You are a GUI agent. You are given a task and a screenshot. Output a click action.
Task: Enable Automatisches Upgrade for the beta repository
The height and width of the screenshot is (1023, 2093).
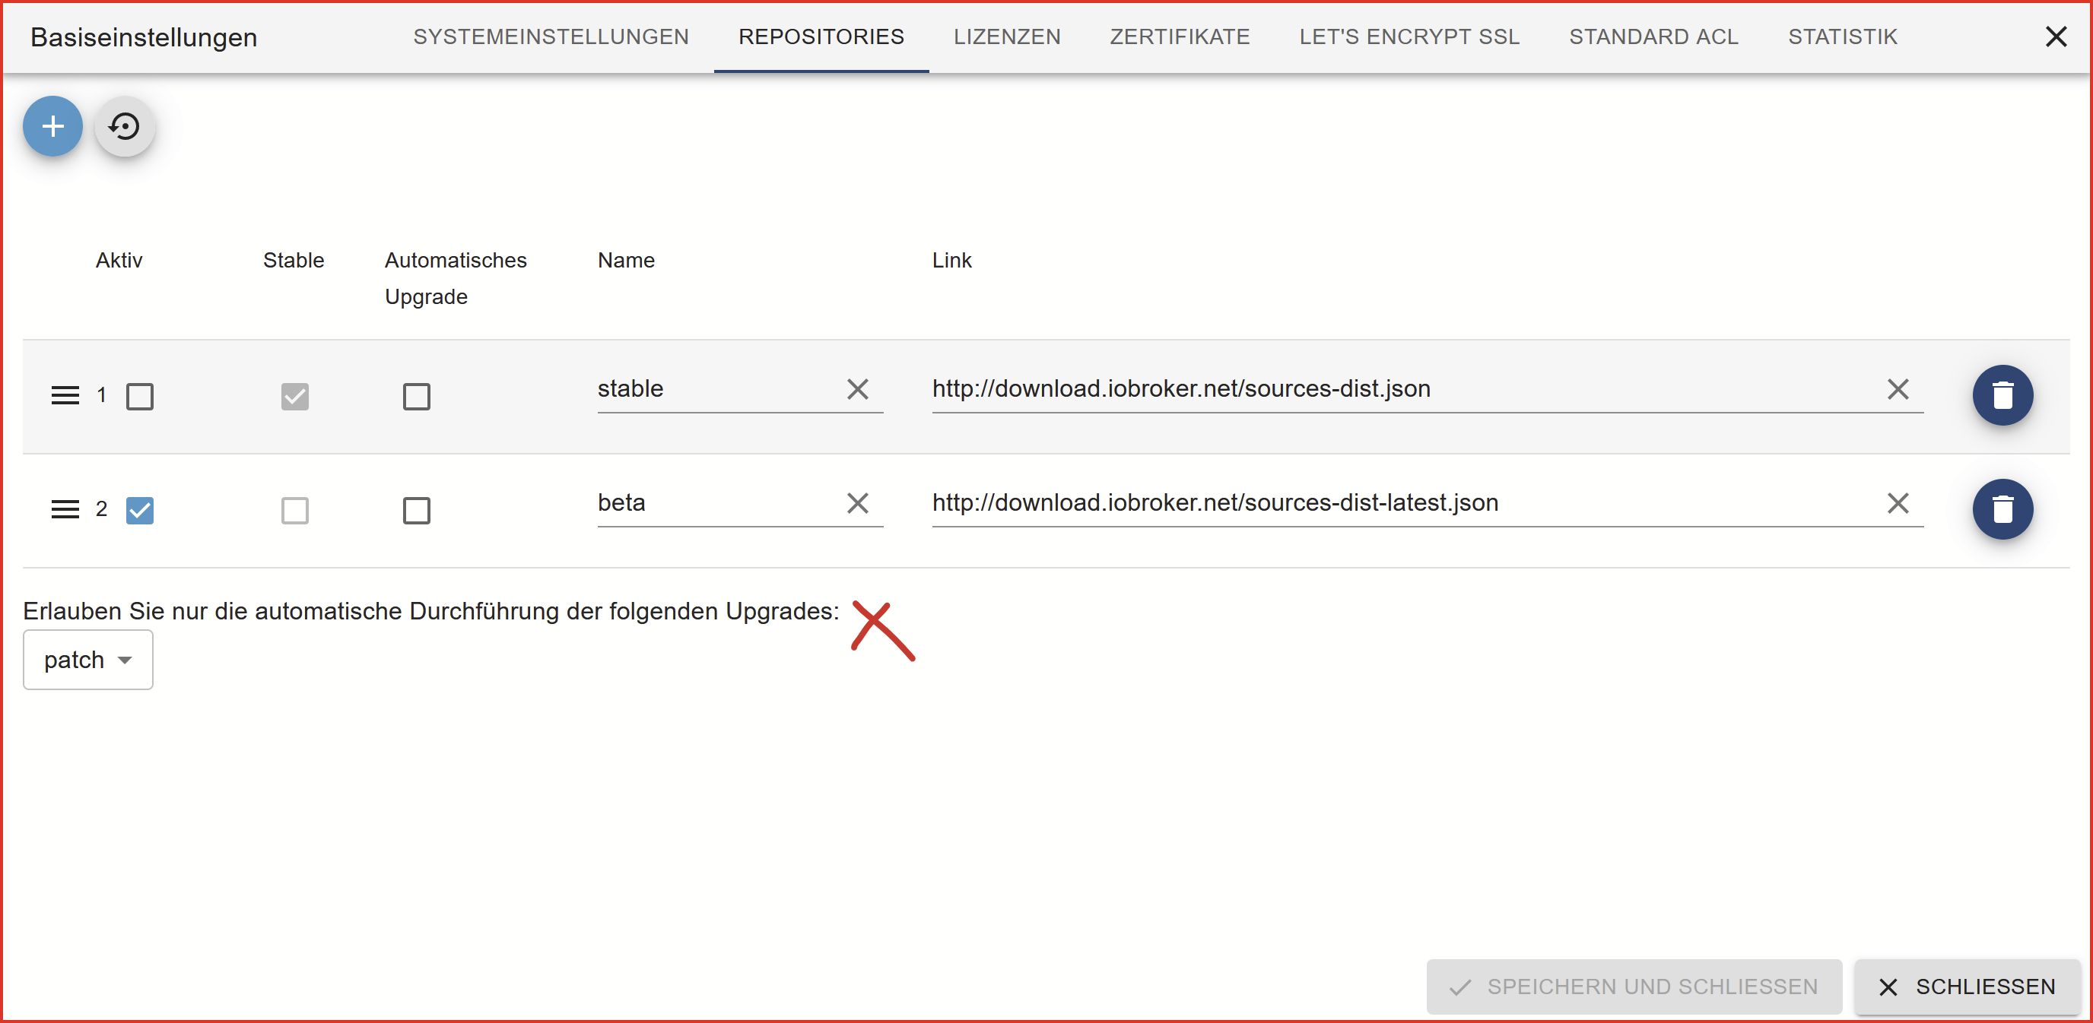pos(417,510)
